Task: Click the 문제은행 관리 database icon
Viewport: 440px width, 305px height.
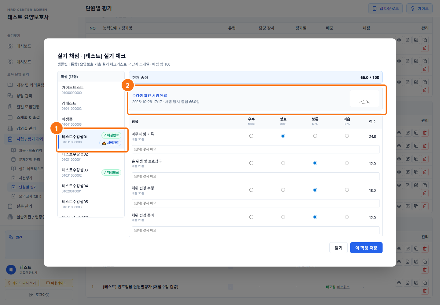Action: coord(13,160)
